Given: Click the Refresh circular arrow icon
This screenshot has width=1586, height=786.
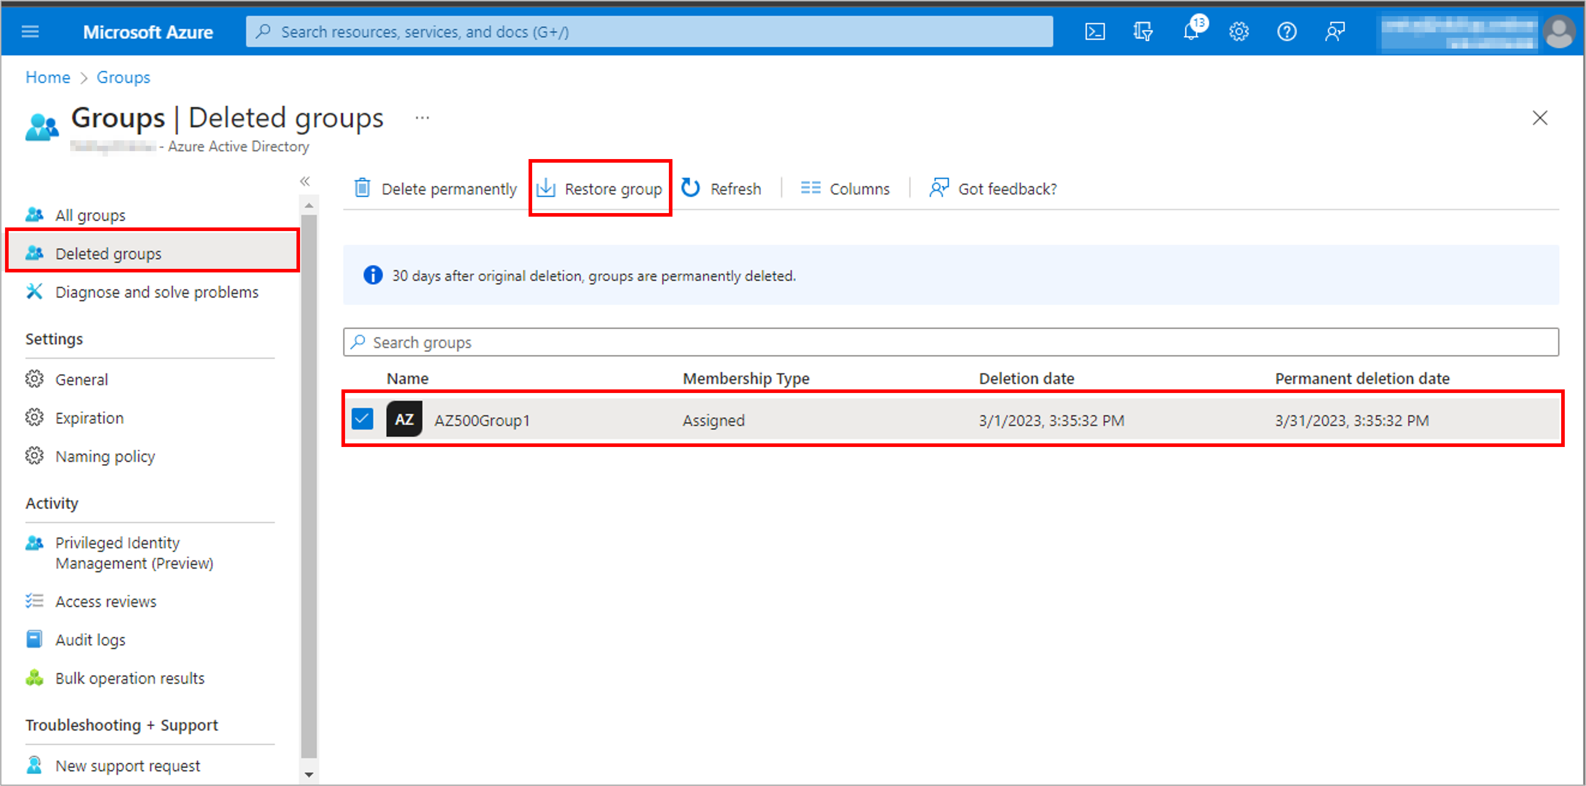Looking at the screenshot, I should pos(691,188).
